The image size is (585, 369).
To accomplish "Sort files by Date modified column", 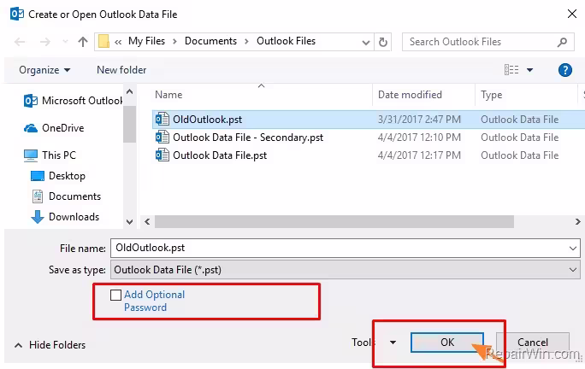I will coord(411,95).
